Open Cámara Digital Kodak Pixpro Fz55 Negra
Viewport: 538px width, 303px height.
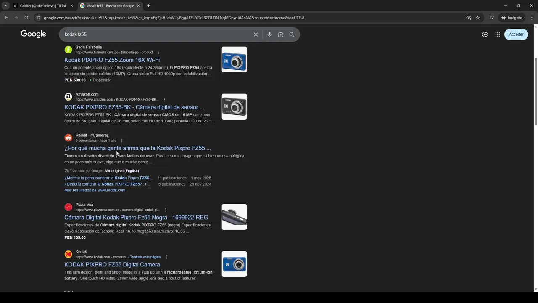[x=136, y=218]
